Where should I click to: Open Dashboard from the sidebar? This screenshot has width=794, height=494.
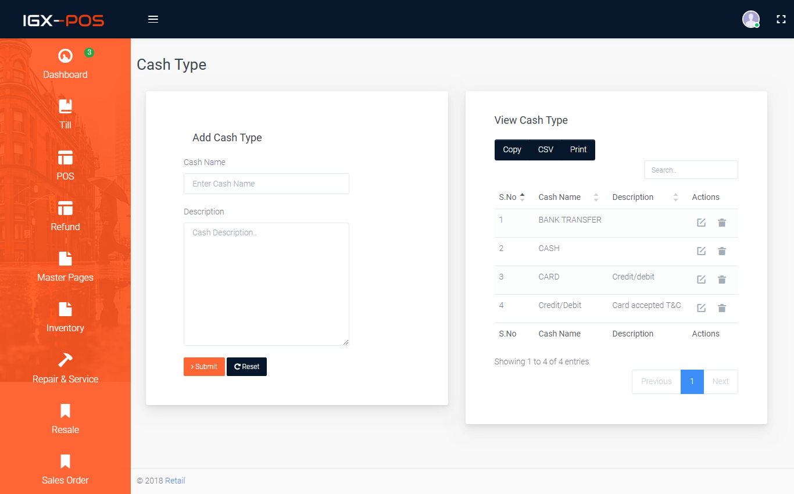(65, 64)
